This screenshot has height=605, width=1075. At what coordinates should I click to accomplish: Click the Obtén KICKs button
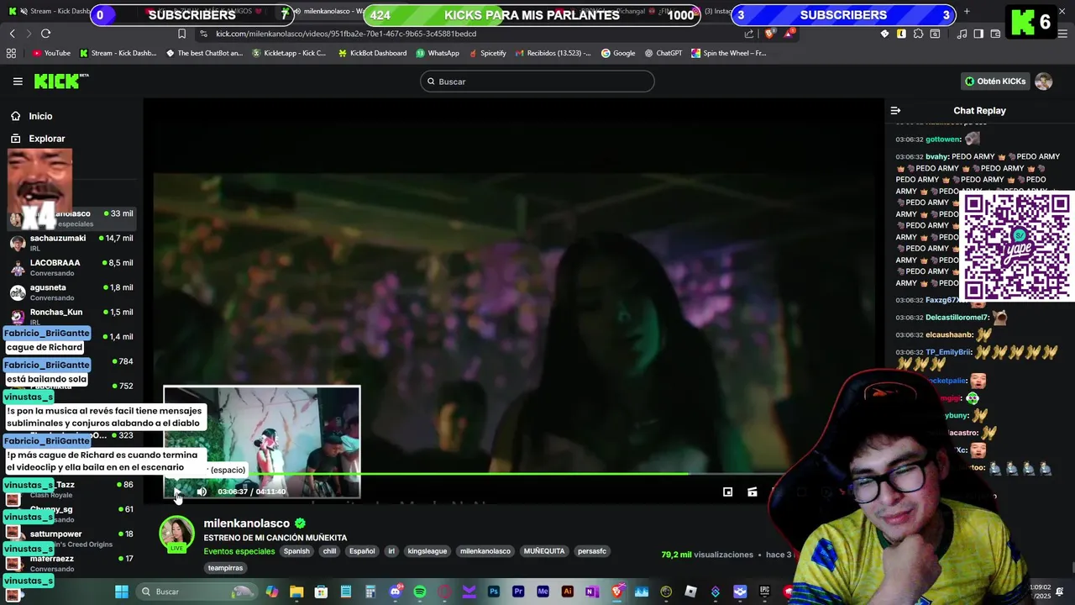pos(995,82)
